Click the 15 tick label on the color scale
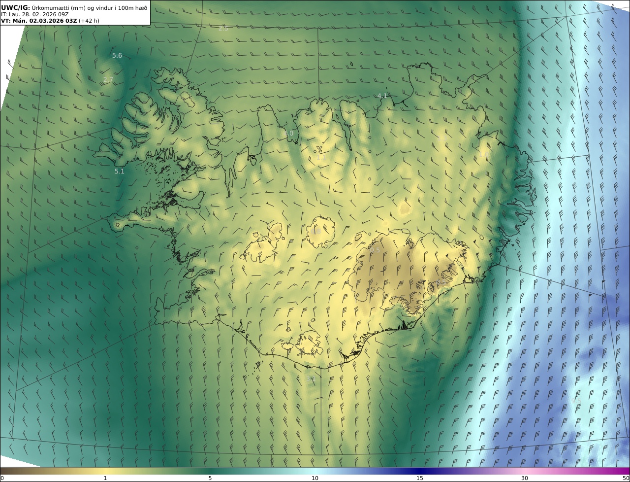Viewport: 630px width, 482px height. click(420, 478)
